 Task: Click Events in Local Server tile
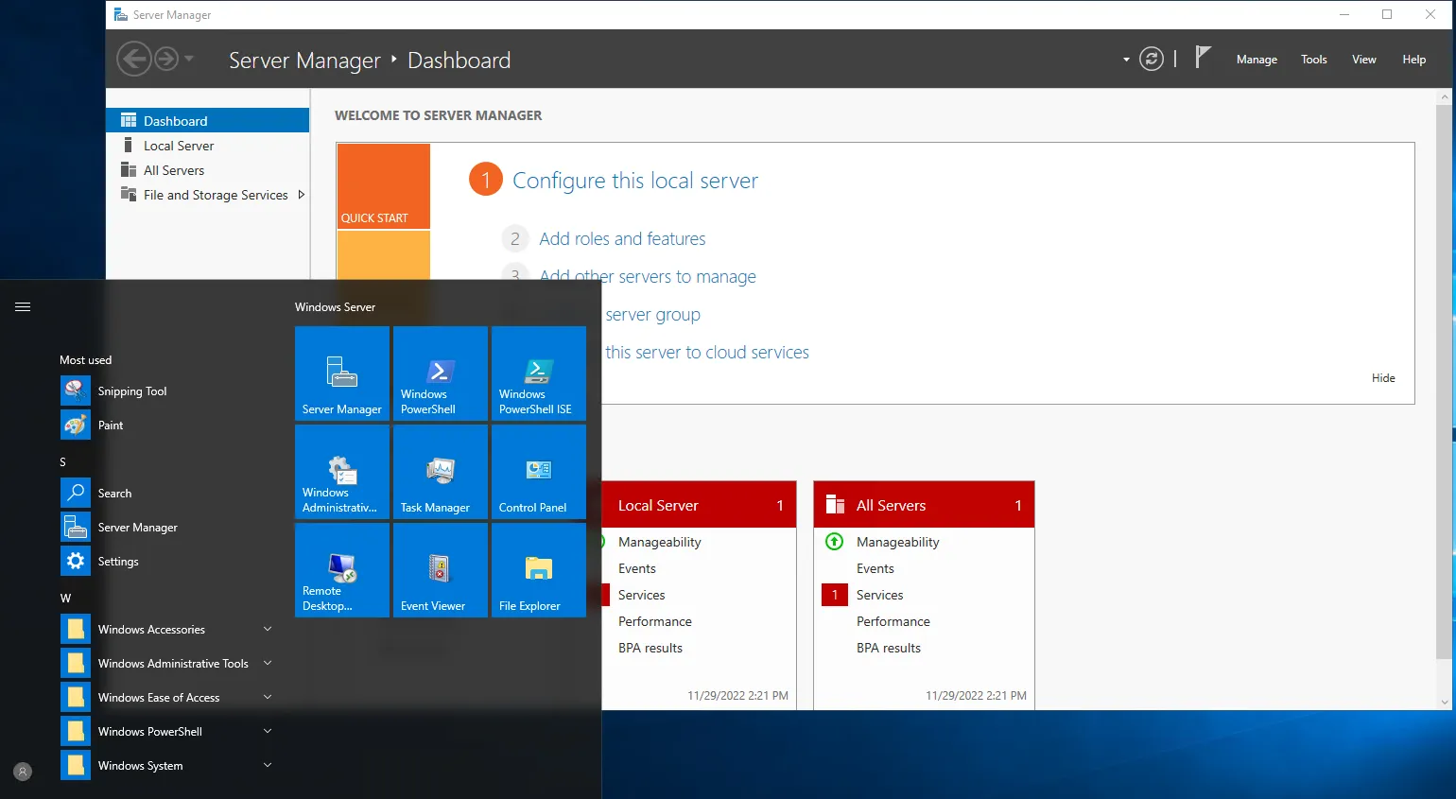[637, 568]
